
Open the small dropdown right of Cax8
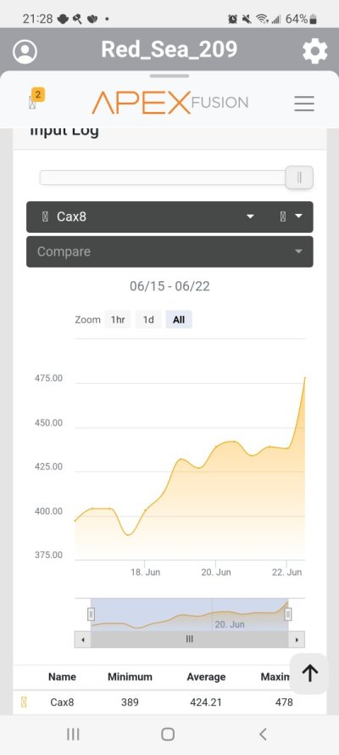292,217
